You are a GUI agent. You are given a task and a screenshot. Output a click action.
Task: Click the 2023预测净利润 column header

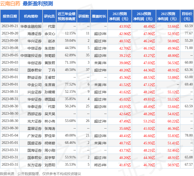(x=120, y=16)
